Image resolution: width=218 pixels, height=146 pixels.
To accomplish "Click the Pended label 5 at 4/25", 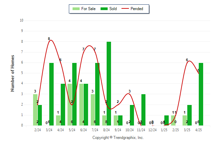I will 198,70.
